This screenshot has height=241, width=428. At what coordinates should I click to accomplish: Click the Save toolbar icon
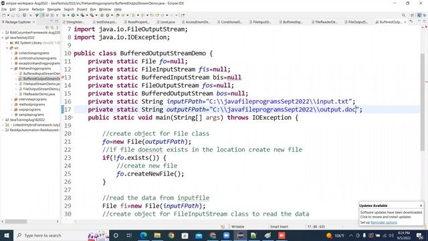tap(13, 15)
